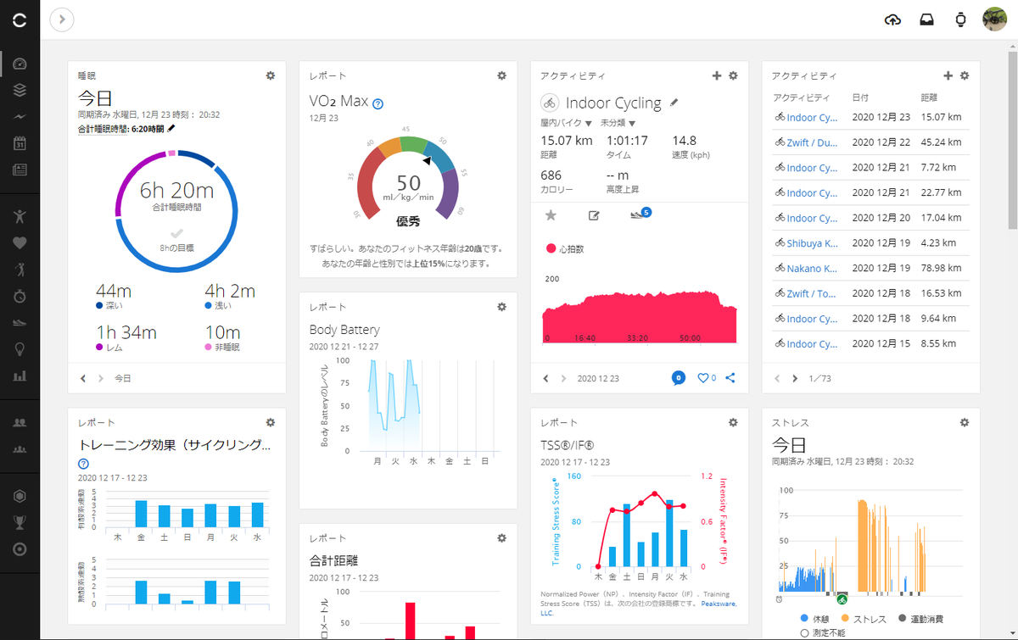The image size is (1018, 640).
Task: Open the watch device icon in header
Action: 961,19
